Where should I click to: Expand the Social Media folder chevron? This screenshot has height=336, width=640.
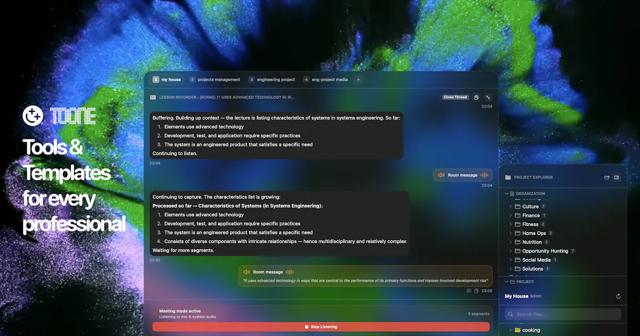510,260
